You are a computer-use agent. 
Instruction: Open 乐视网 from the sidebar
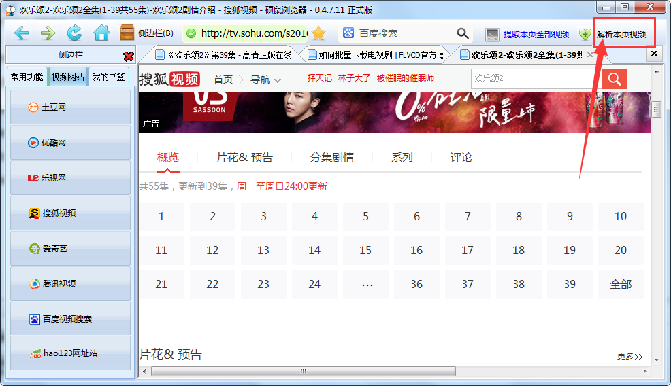click(70, 178)
